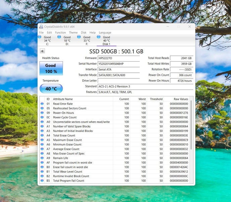Click status orb for Max Erase Count of Spec
The height and width of the screenshot is (202, 231).
click(42, 154)
